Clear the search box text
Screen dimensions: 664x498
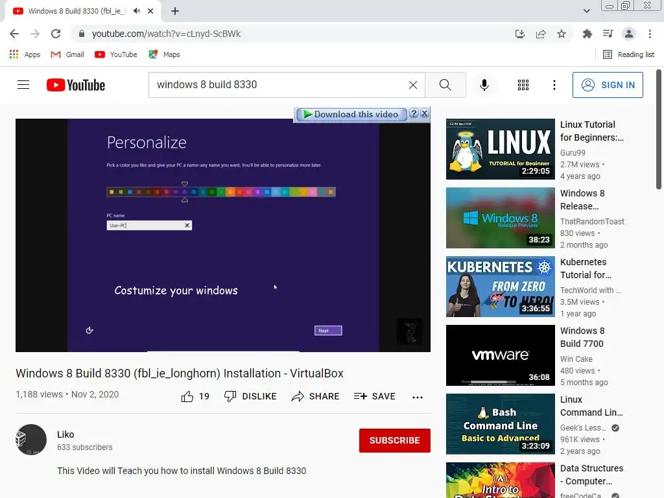(x=413, y=85)
